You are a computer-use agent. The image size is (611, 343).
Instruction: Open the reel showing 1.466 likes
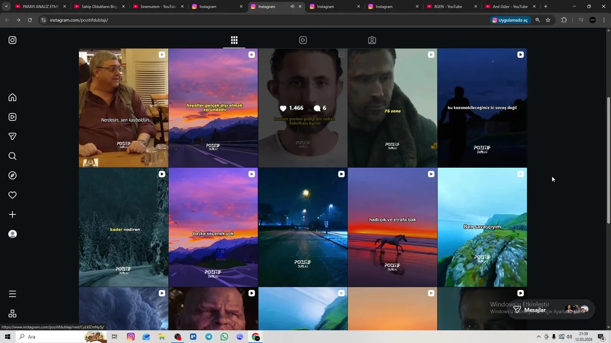click(x=303, y=108)
